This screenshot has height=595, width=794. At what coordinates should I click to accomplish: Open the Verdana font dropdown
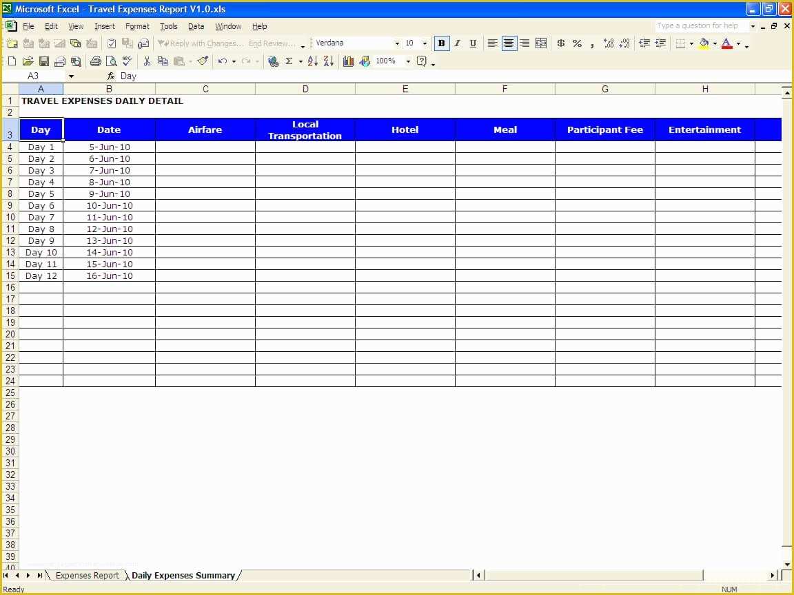pyautogui.click(x=397, y=43)
